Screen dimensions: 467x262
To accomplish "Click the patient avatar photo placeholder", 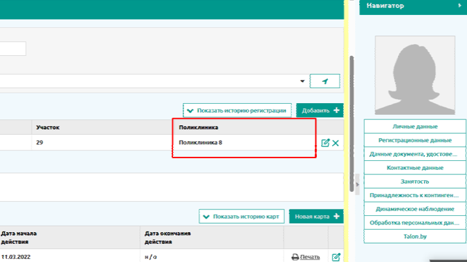I will (x=414, y=73).
